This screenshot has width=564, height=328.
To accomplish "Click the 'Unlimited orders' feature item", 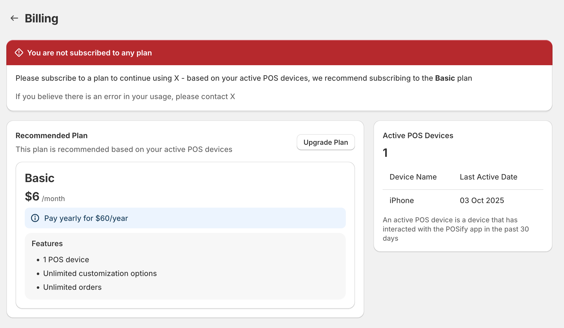I will click(72, 287).
